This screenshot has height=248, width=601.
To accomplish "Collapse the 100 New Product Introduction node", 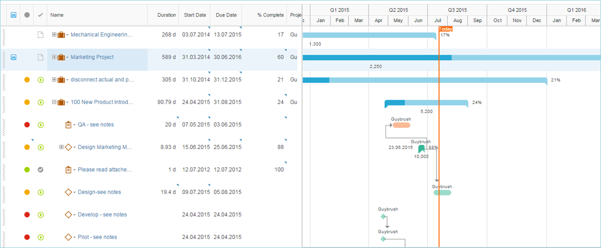I will (x=54, y=102).
